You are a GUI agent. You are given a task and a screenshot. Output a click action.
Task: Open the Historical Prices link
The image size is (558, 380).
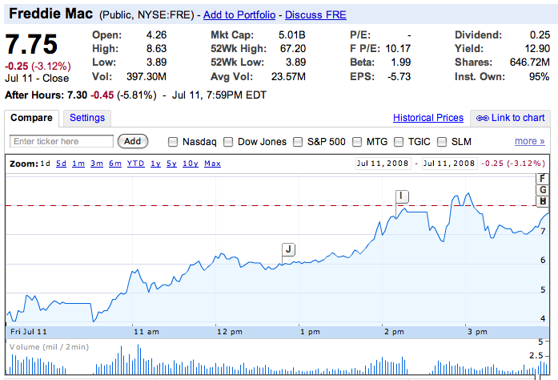[428, 118]
